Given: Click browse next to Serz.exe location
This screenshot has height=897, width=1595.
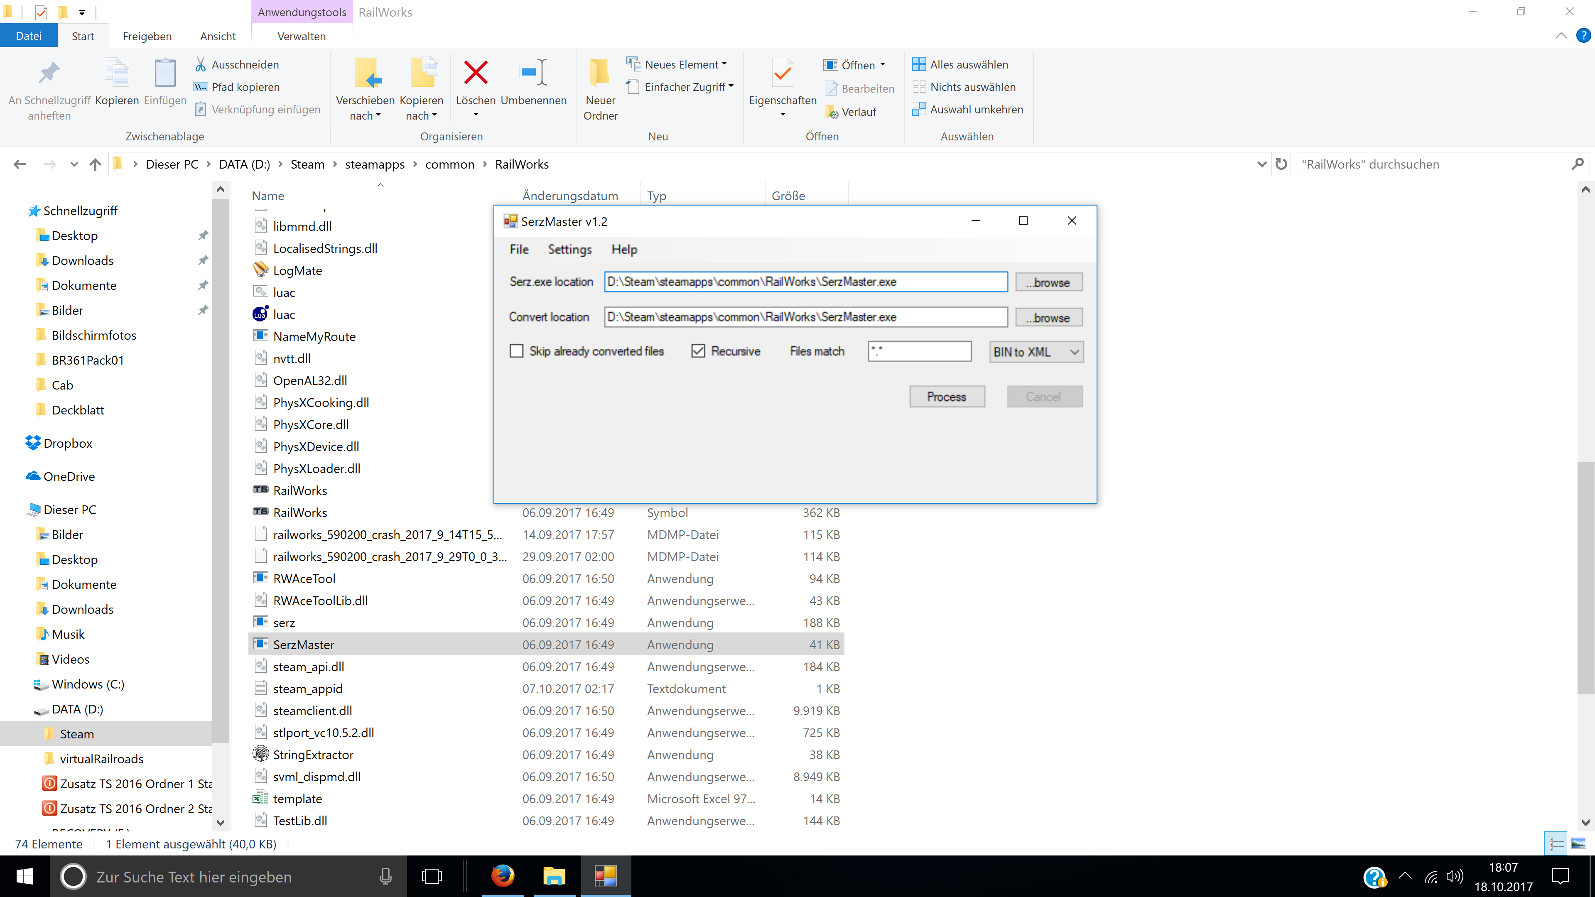Looking at the screenshot, I should [x=1048, y=282].
